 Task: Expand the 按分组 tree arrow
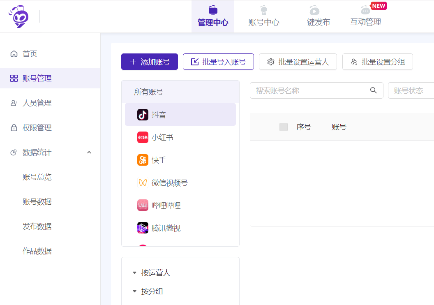134,291
